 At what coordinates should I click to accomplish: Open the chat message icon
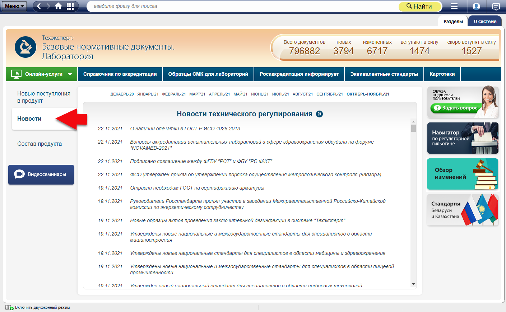[x=496, y=6]
